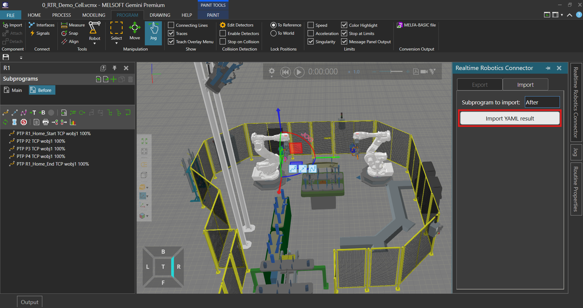
Task: Adjust the simulation speed slider handle
Action: pyautogui.click(x=391, y=72)
